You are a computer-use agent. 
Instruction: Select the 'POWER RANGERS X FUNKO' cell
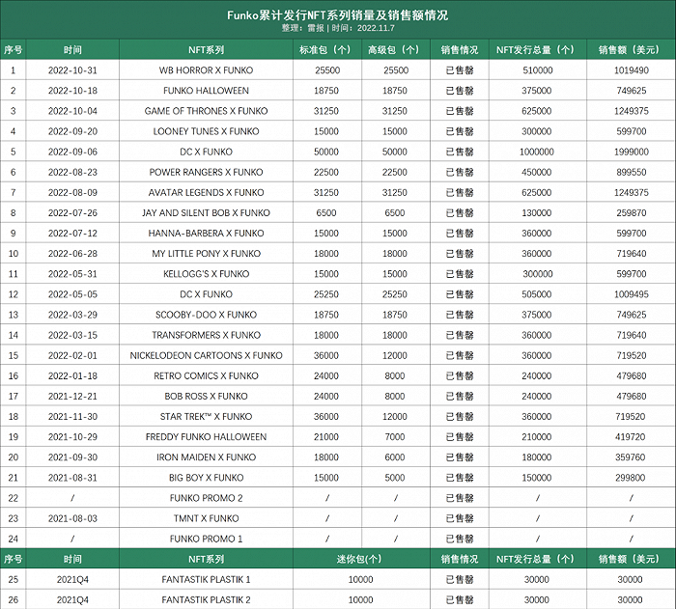[x=206, y=172]
